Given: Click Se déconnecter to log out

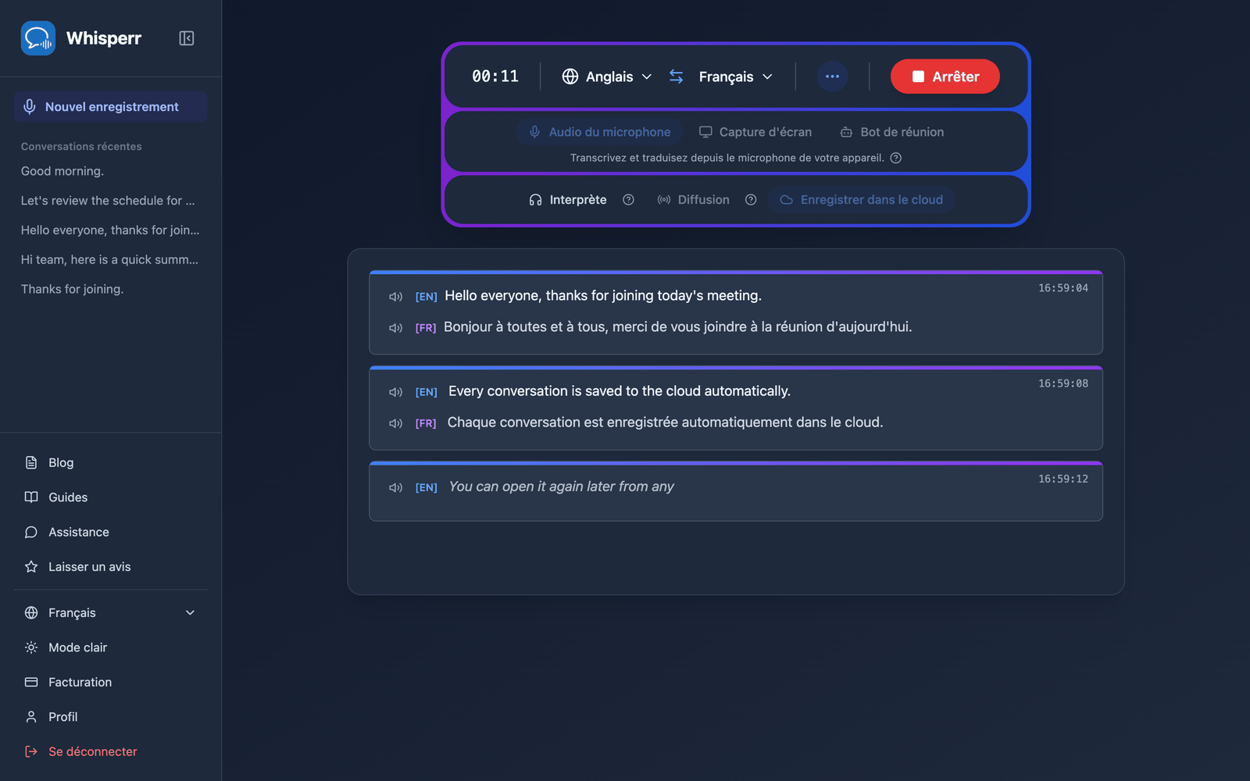Looking at the screenshot, I should pyautogui.click(x=110, y=751).
